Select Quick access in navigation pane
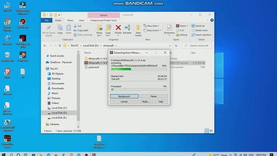This screenshot has width=277, height=156. click(x=57, y=56)
